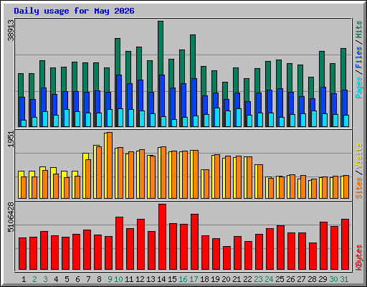Click the 38913 axis value
The height and width of the screenshot is (287, 367).
11,30
